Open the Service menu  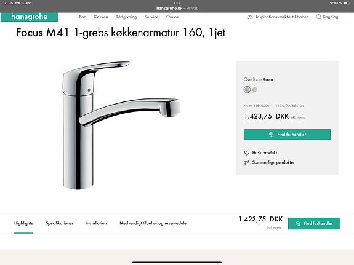click(151, 17)
